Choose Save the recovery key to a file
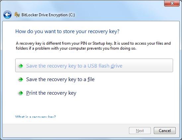 click(60, 79)
